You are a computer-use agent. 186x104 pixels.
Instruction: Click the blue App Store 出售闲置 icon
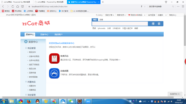tap(54, 73)
